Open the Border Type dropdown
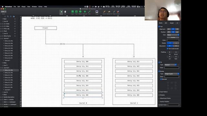The width and height of the screenshot is (207, 116). coord(172,74)
